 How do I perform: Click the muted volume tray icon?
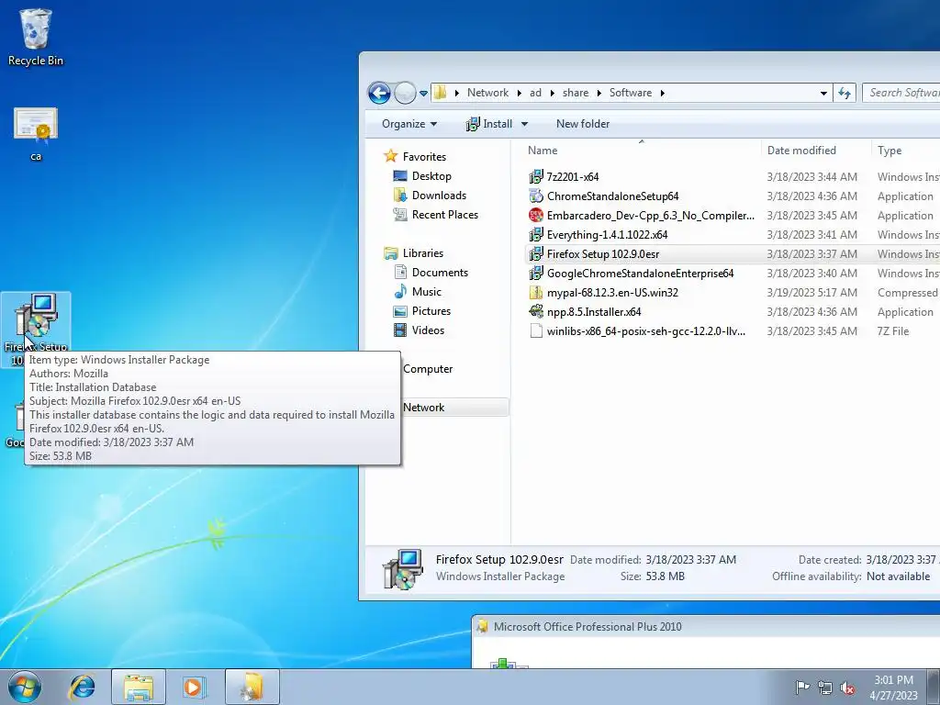(847, 688)
